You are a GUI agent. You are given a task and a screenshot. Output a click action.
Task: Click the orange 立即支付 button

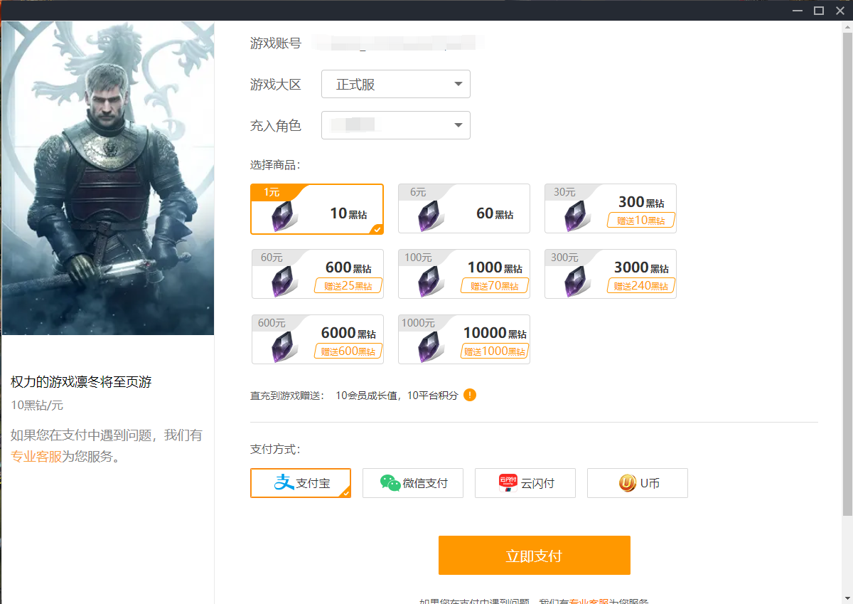[x=535, y=555]
